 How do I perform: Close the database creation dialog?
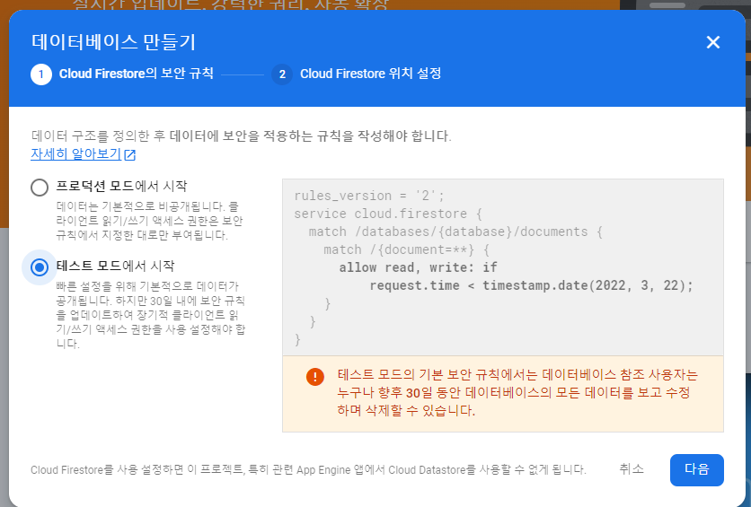712,42
